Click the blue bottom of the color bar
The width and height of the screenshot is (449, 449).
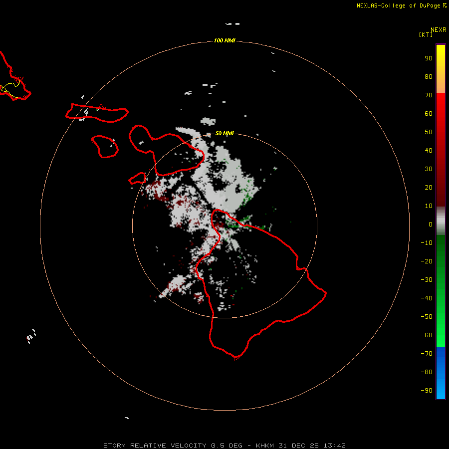[x=441, y=373]
